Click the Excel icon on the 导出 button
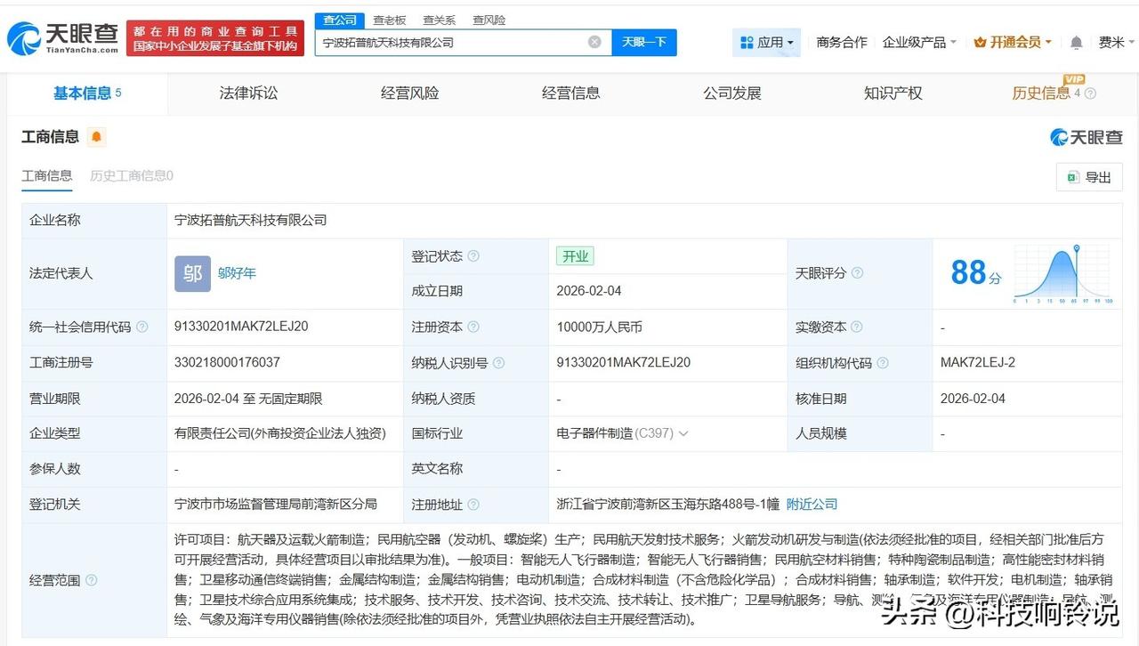This screenshot has width=1139, height=646. 1074,177
